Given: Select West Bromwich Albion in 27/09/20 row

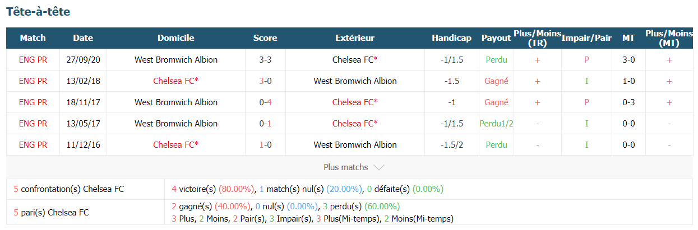Looking at the screenshot, I should [176, 59].
